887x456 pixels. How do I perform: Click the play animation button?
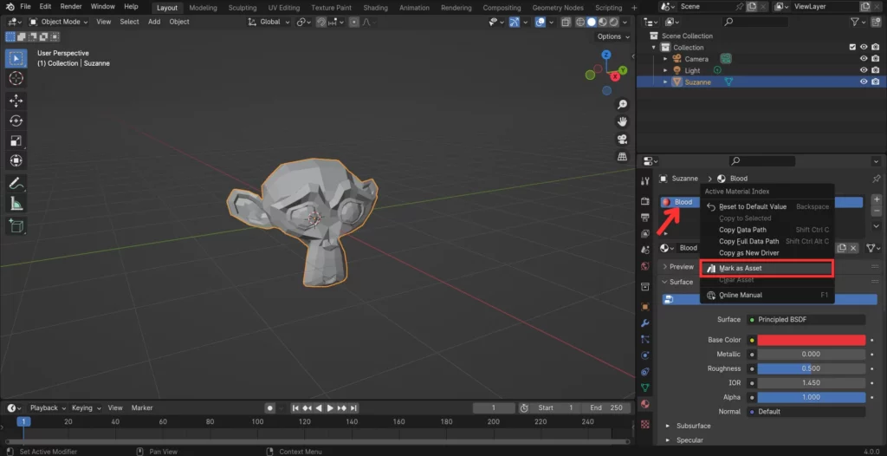[x=330, y=407]
